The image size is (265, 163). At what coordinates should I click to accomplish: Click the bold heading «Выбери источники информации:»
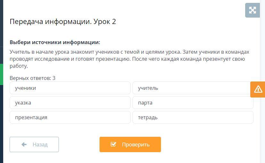55,43
